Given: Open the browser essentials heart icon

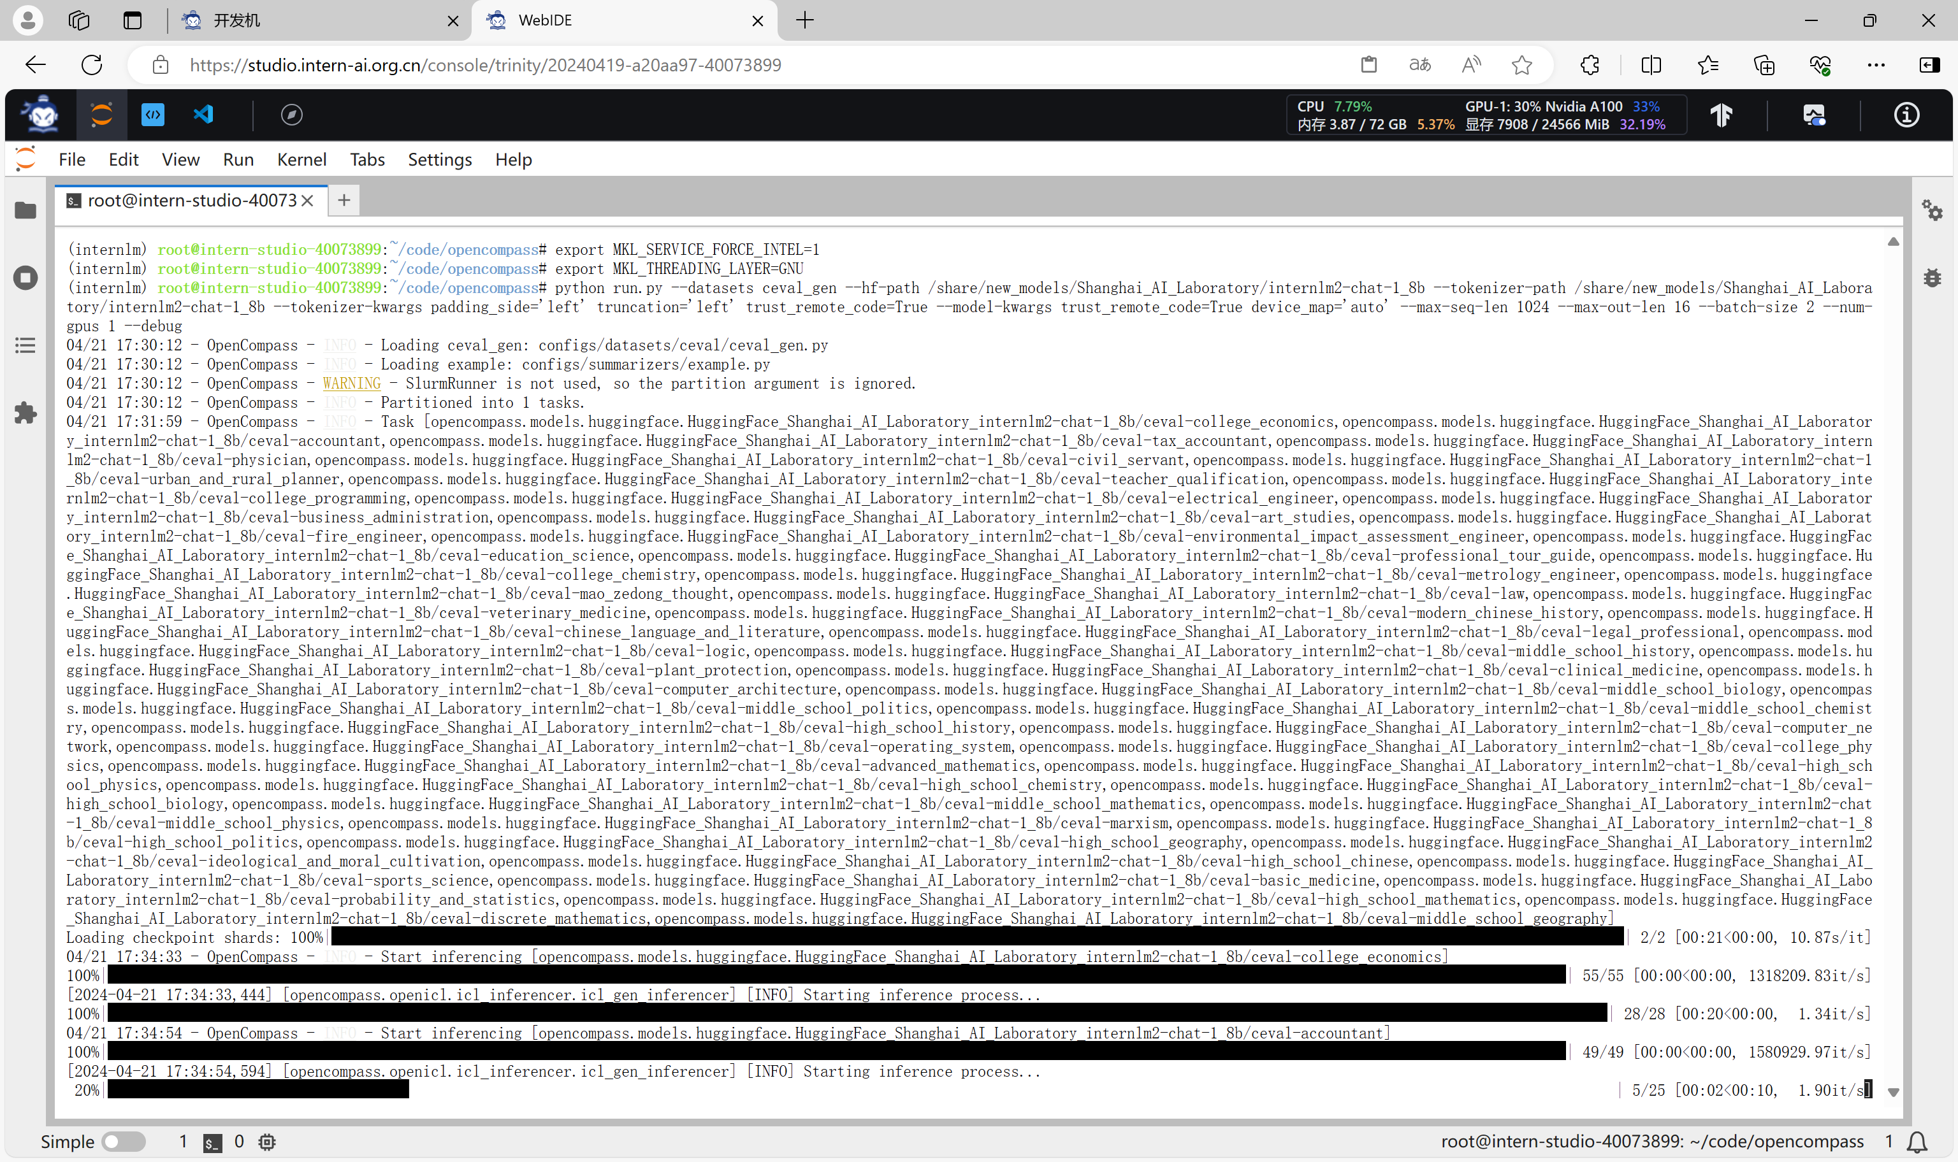Looking at the screenshot, I should (1820, 65).
